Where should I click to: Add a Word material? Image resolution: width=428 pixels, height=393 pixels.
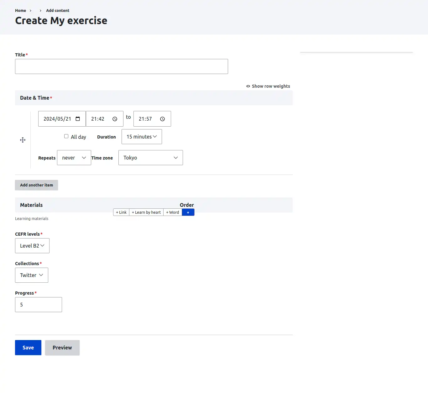pos(173,212)
